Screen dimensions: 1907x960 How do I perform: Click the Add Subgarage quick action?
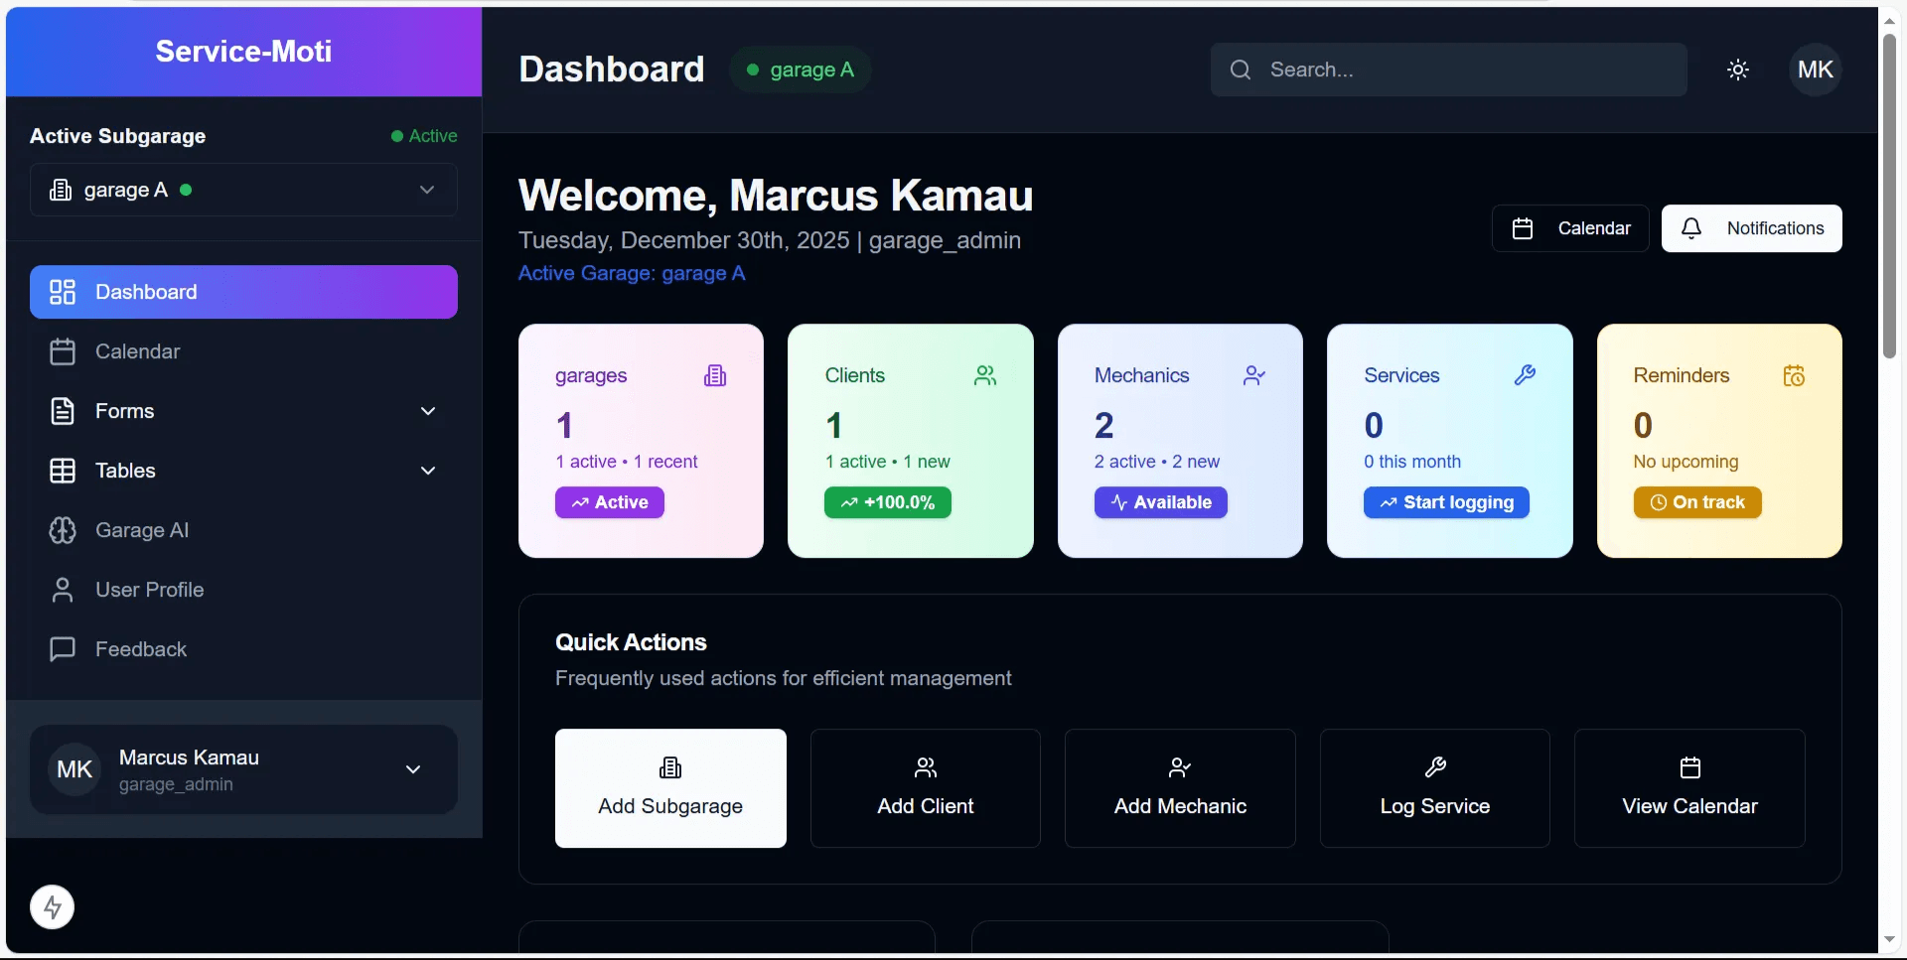pyautogui.click(x=670, y=788)
